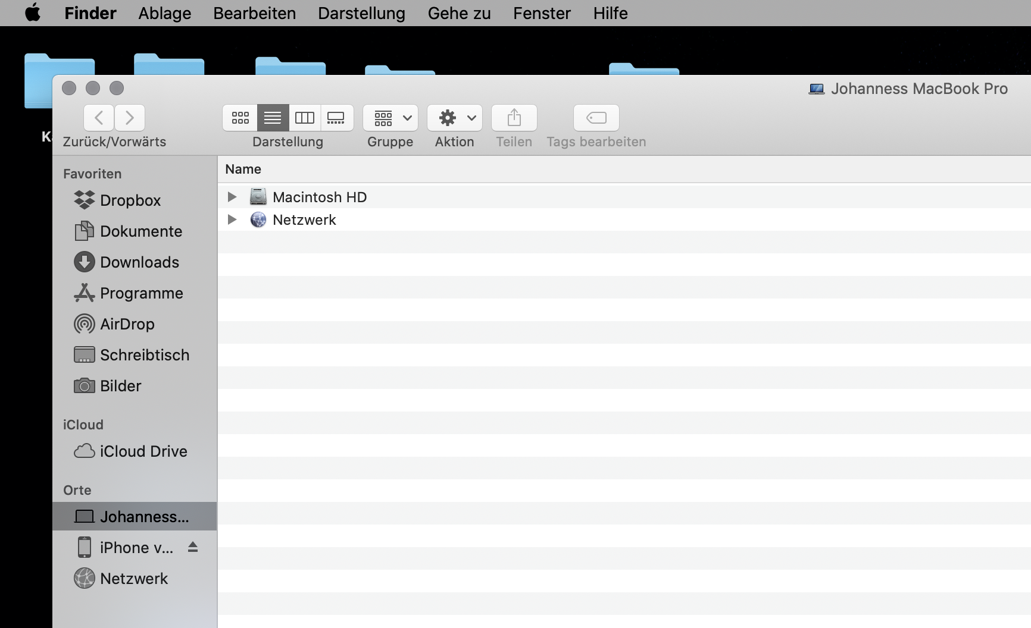Toggle list view as the active Darstellung

pyautogui.click(x=273, y=118)
